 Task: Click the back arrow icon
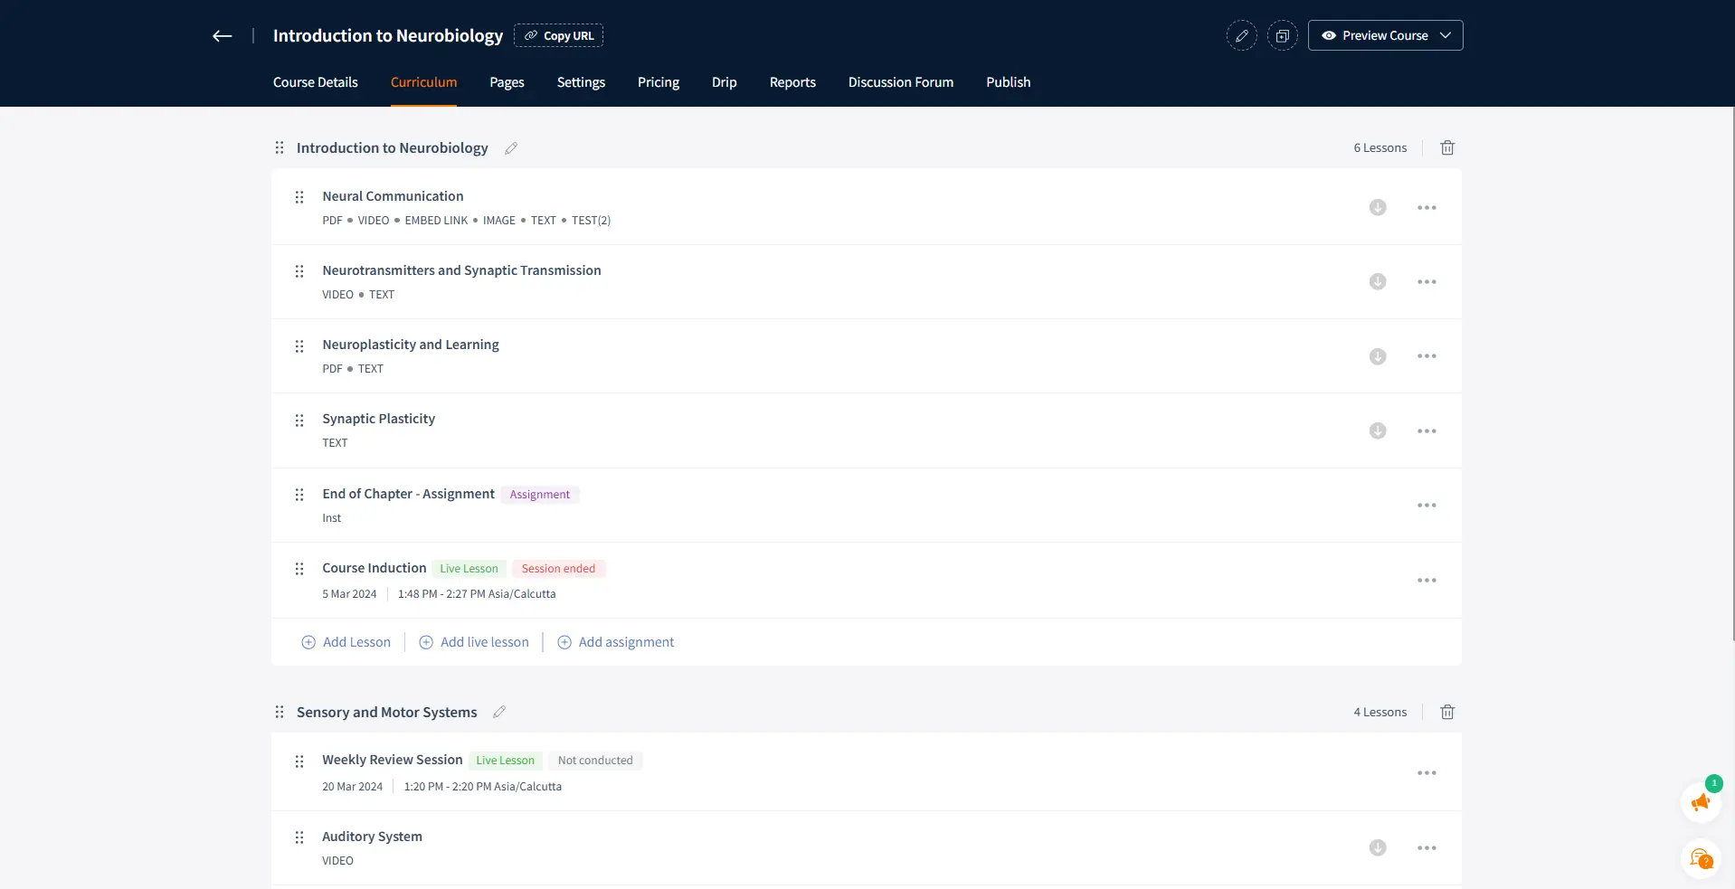[223, 36]
